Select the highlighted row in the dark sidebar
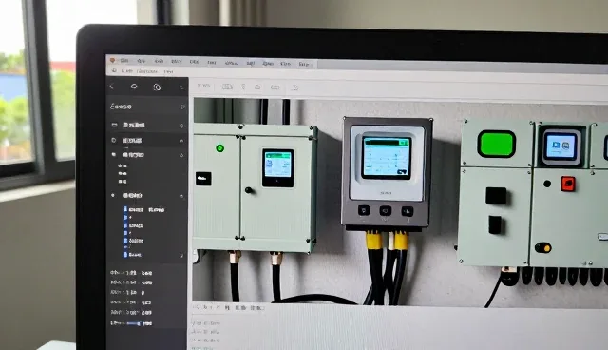608x350 pixels. pyautogui.click(x=147, y=141)
